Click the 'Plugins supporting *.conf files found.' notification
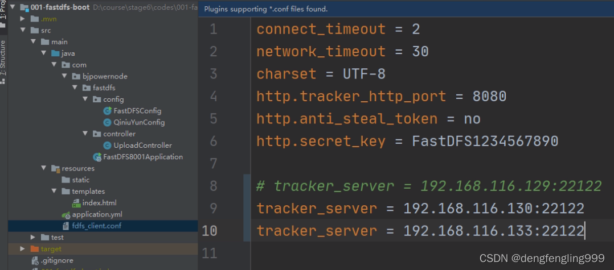Image resolution: width=614 pixels, height=270 pixels. click(267, 9)
